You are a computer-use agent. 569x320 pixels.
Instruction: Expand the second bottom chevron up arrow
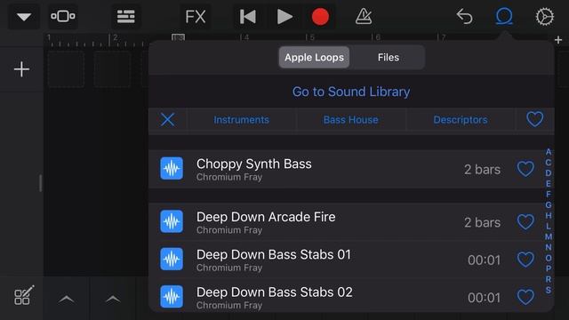pyautogui.click(x=113, y=299)
